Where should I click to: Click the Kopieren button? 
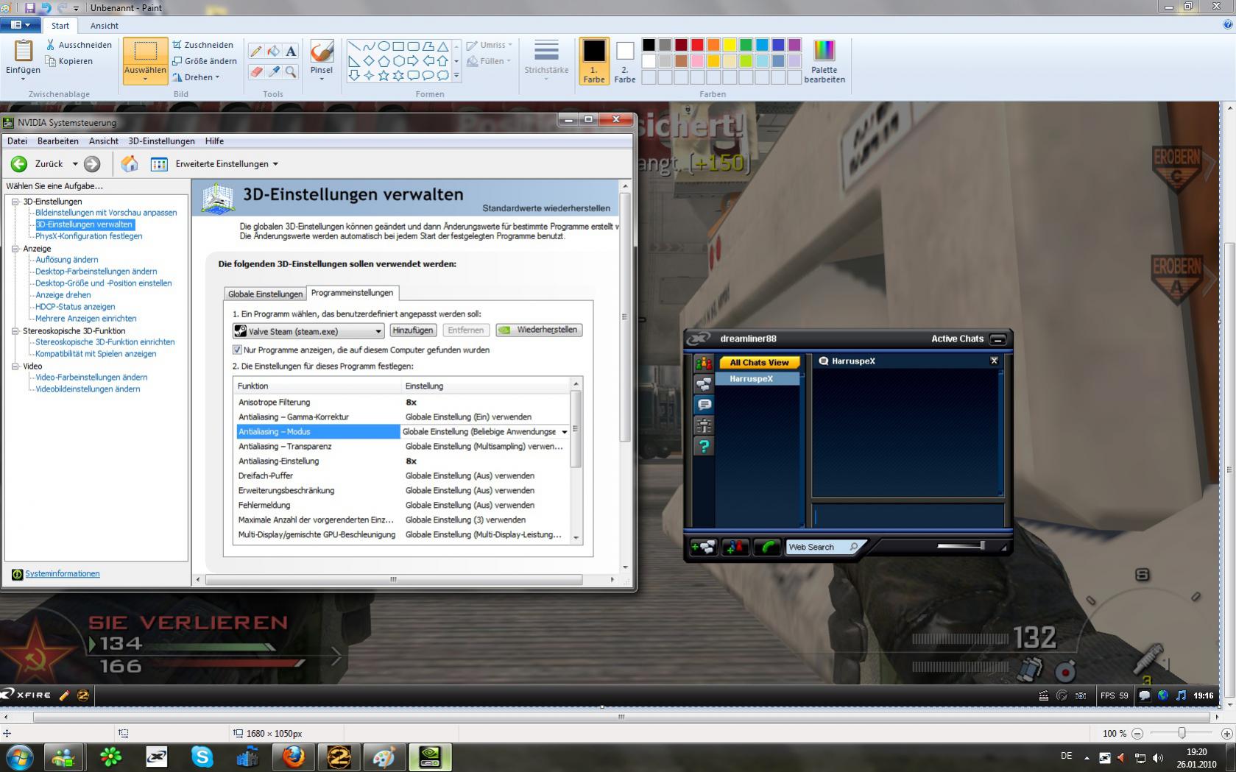(x=69, y=61)
